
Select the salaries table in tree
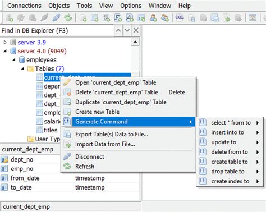(x=52, y=122)
